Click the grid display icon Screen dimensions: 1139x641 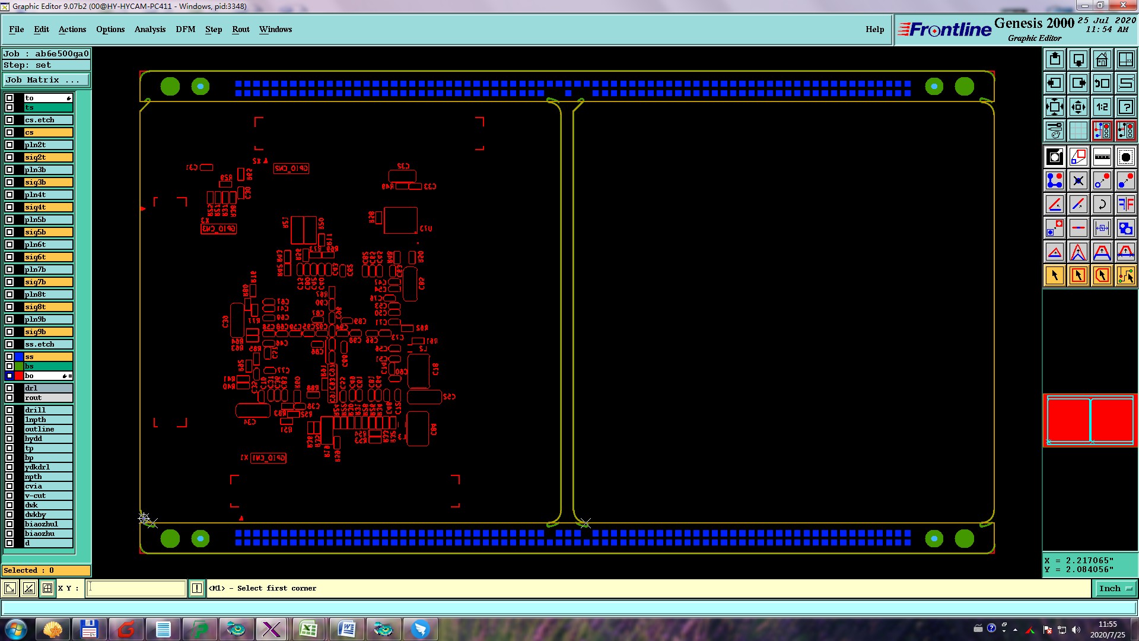[x=1078, y=131]
